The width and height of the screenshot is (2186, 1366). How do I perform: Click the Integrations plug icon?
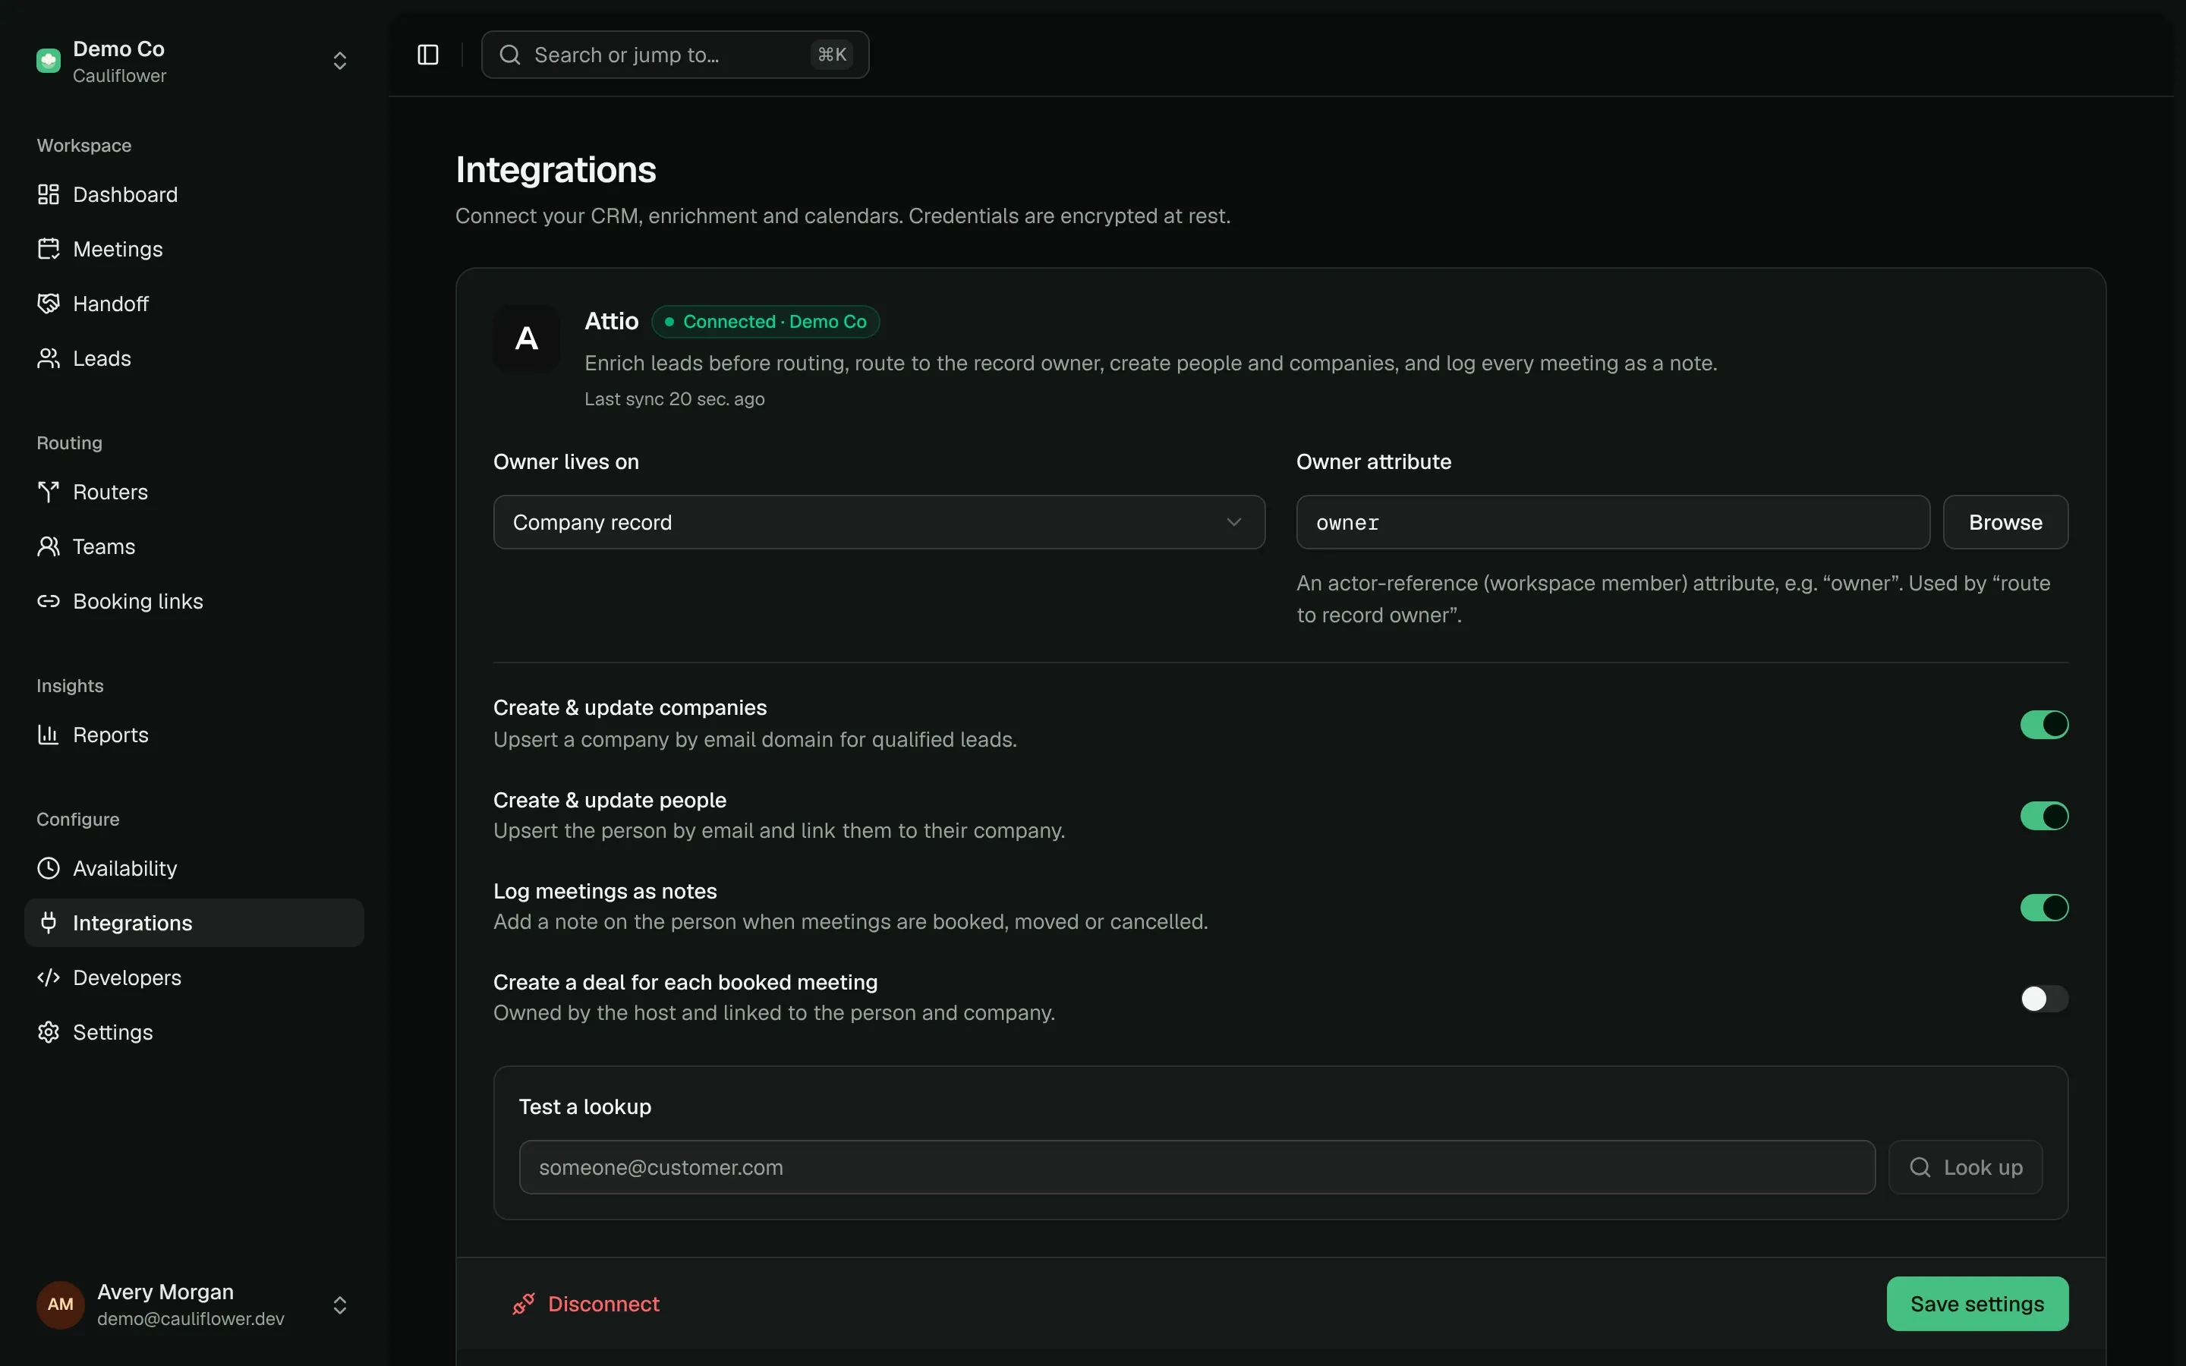pyautogui.click(x=49, y=922)
